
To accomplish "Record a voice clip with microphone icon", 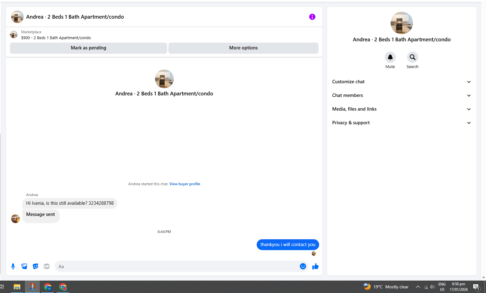I will (x=13, y=266).
